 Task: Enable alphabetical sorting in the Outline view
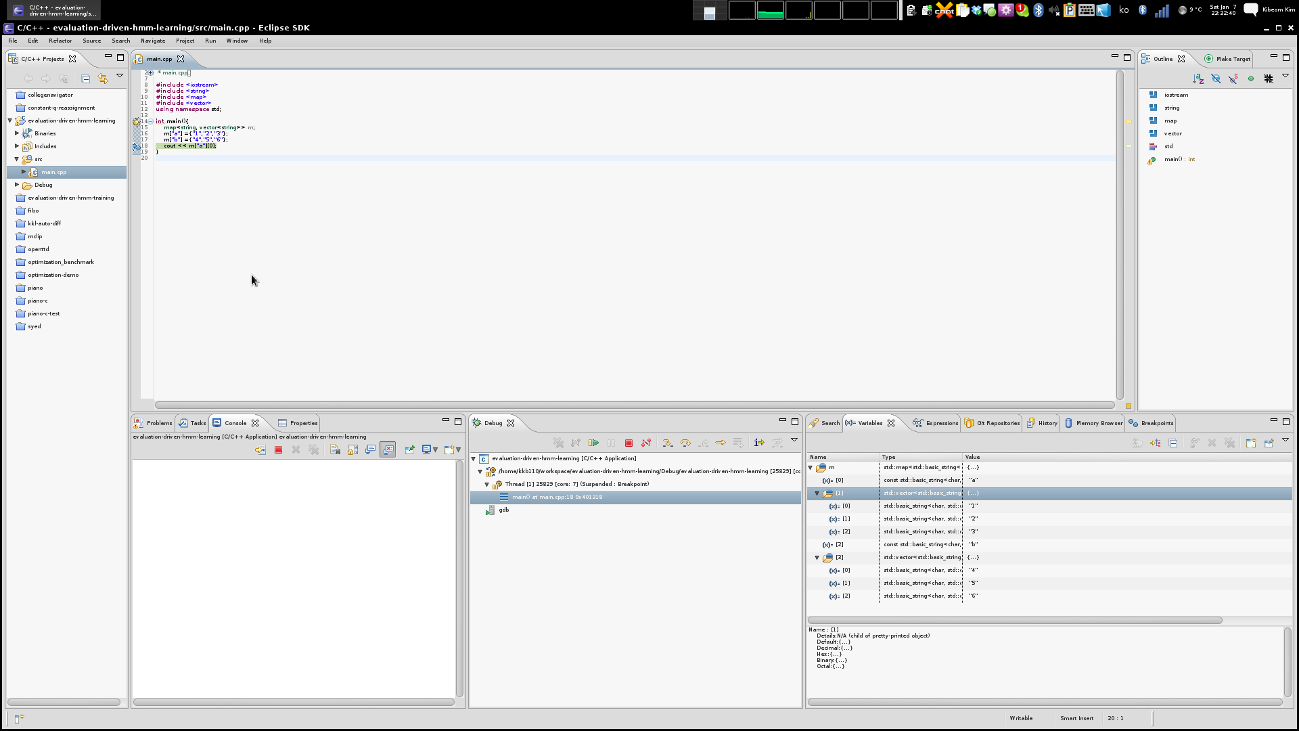tap(1198, 79)
